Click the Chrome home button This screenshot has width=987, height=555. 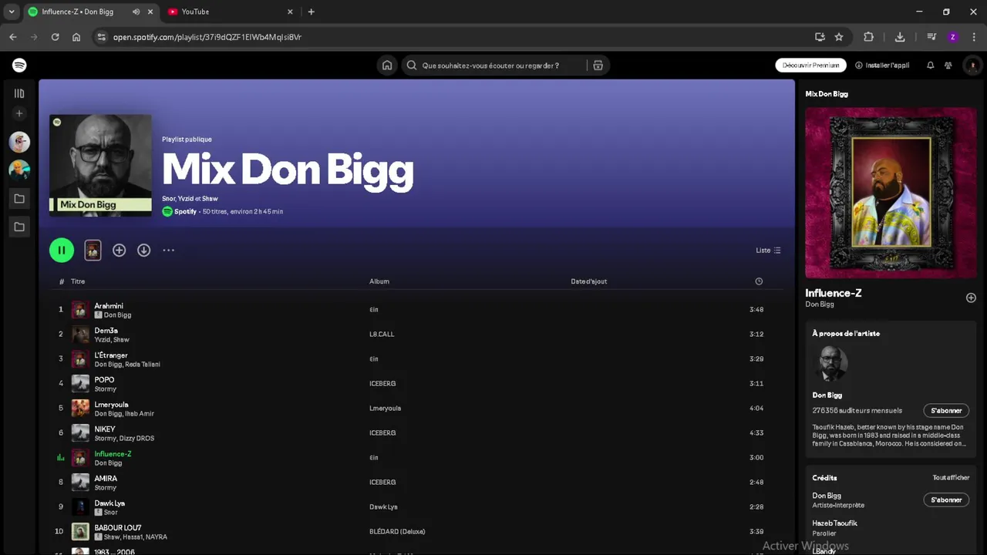(x=76, y=37)
